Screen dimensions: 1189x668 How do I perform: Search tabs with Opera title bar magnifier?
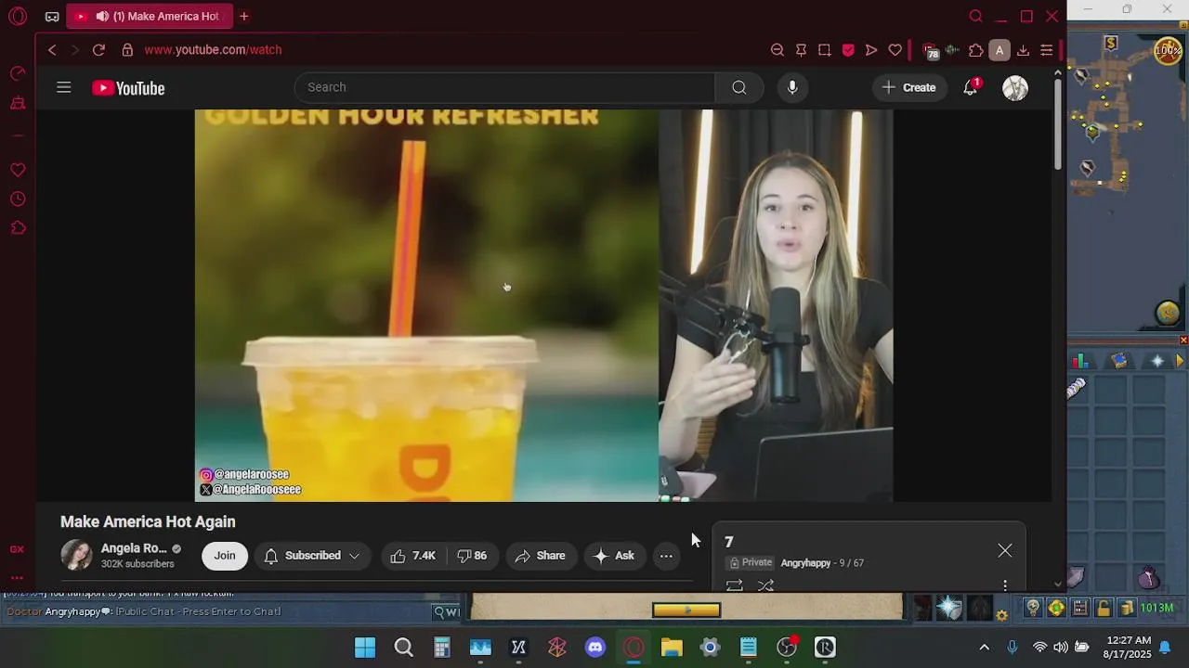(975, 16)
